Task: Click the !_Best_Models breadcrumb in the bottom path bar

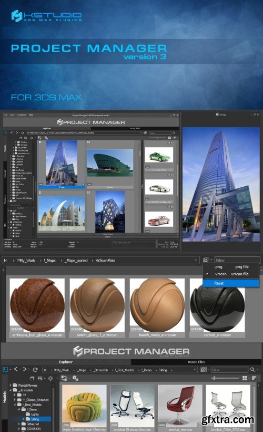Action: (125, 370)
